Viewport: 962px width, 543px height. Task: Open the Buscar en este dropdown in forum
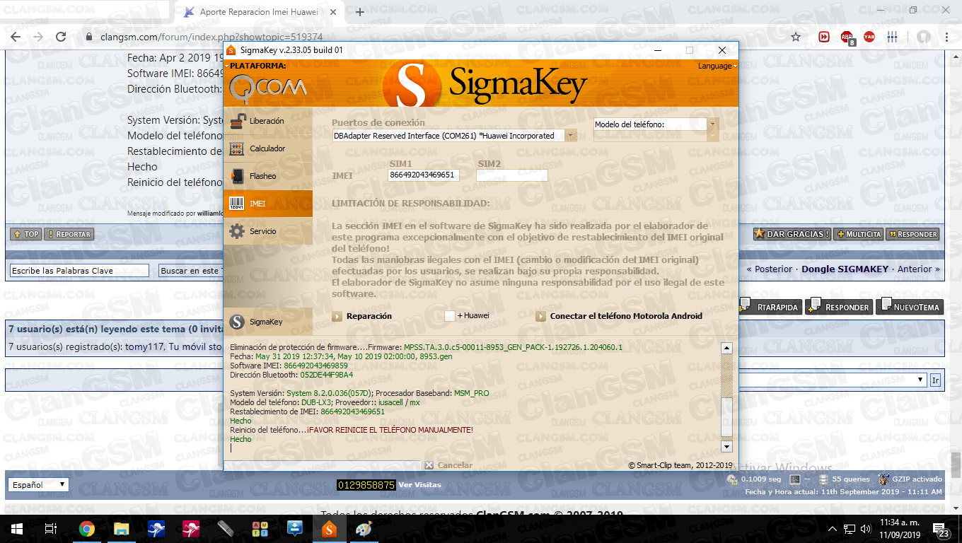191,271
